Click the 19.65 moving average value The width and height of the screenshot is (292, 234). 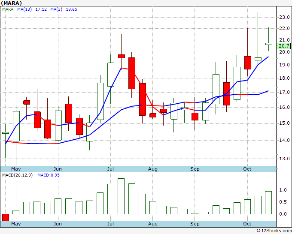click(72, 9)
